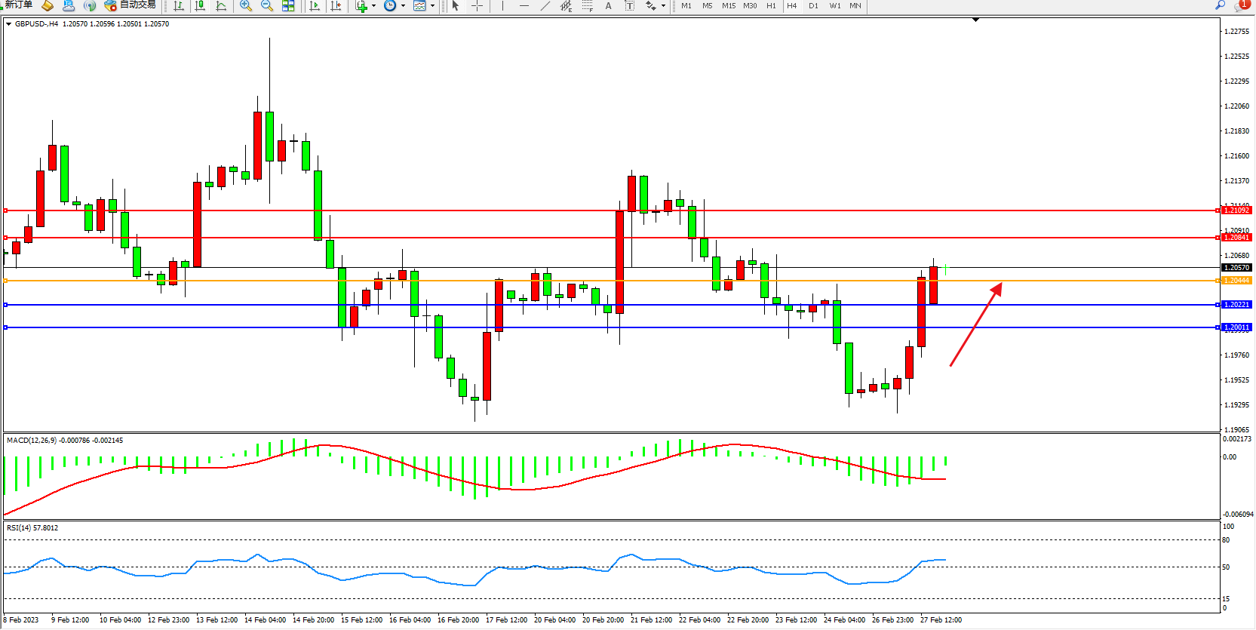Select the D1 timeframe

[813, 6]
